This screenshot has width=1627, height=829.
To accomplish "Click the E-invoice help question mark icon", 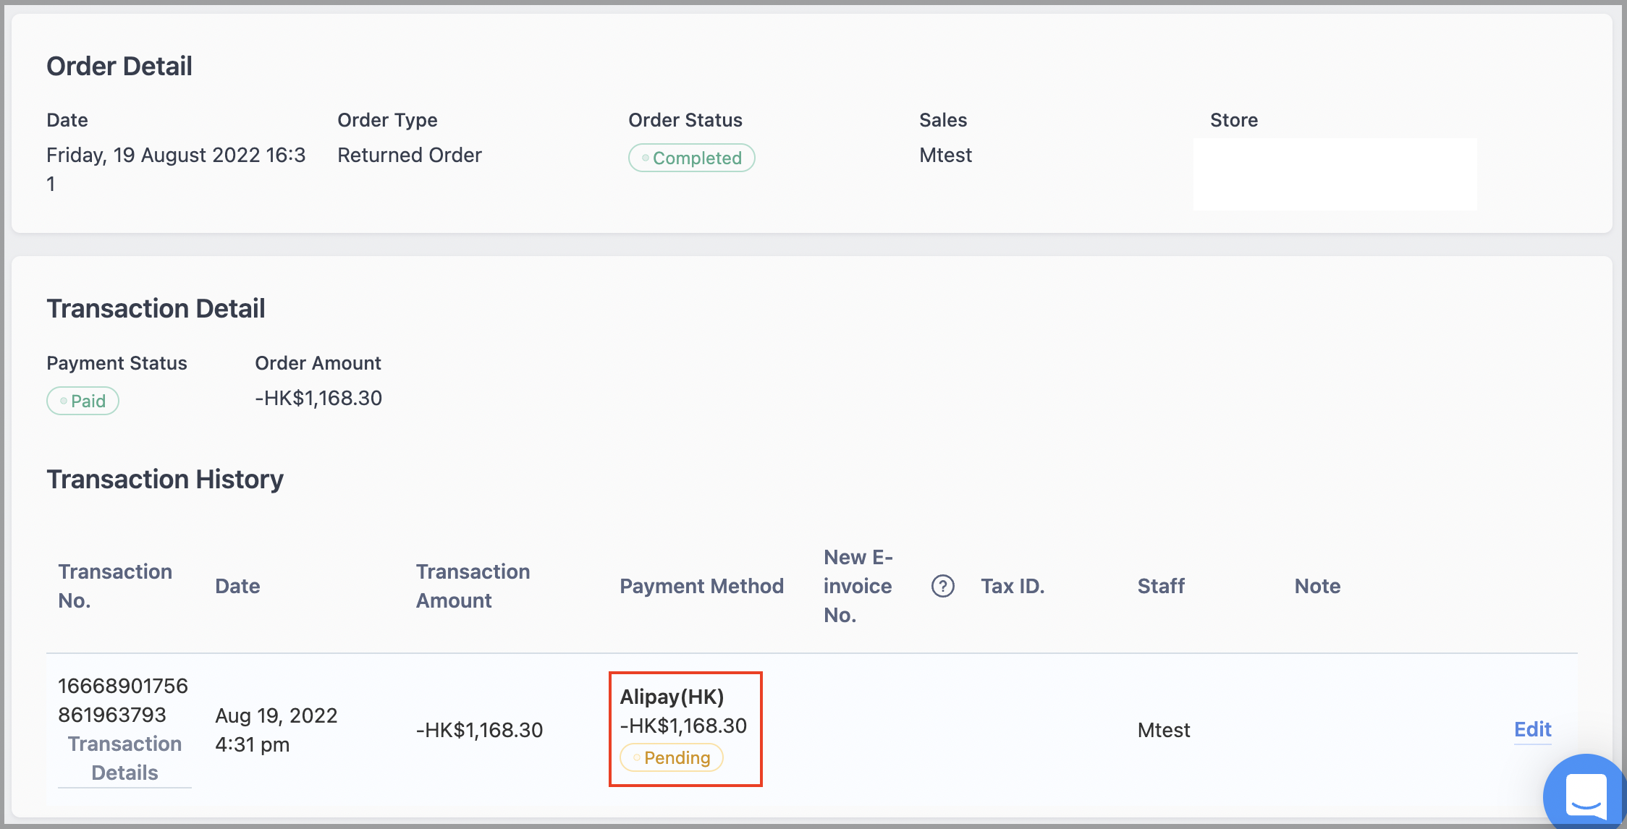I will tap(942, 586).
